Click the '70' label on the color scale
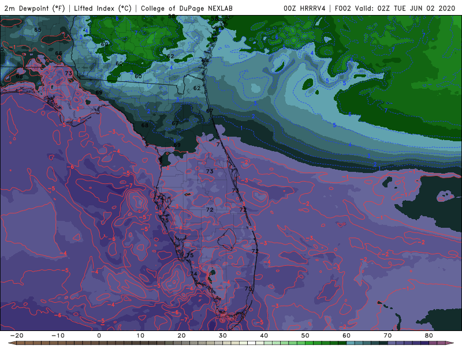462x346 pixels. 388,336
